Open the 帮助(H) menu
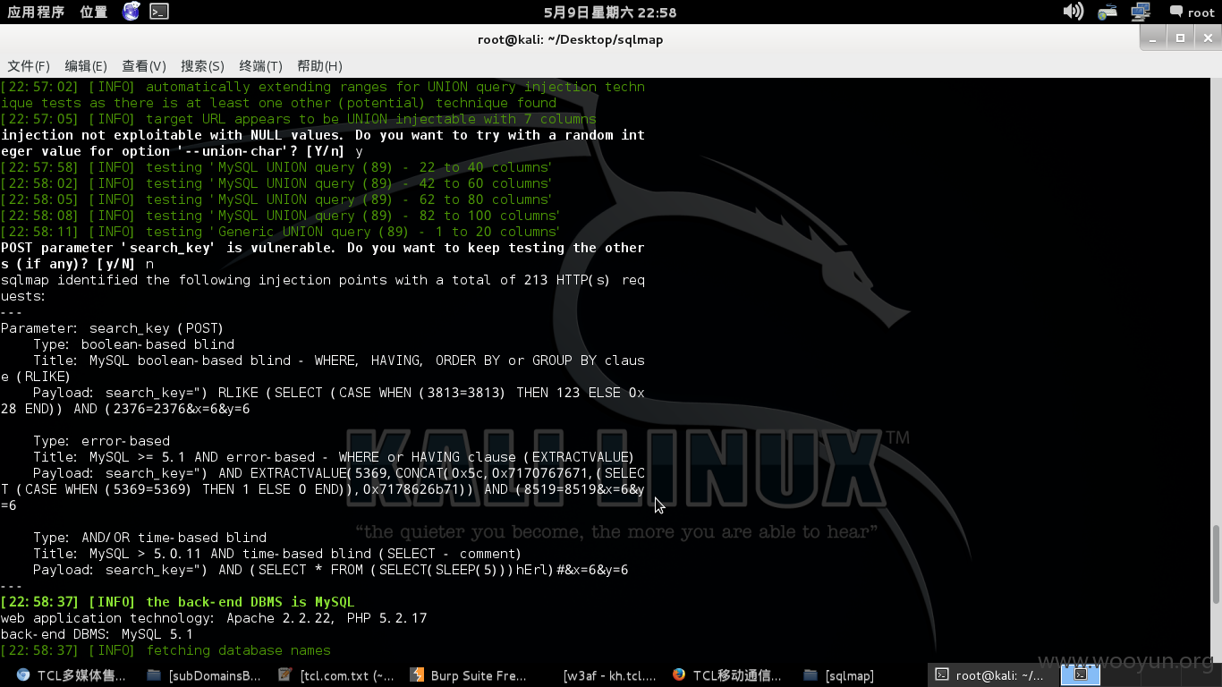The height and width of the screenshot is (687, 1222). click(x=319, y=66)
